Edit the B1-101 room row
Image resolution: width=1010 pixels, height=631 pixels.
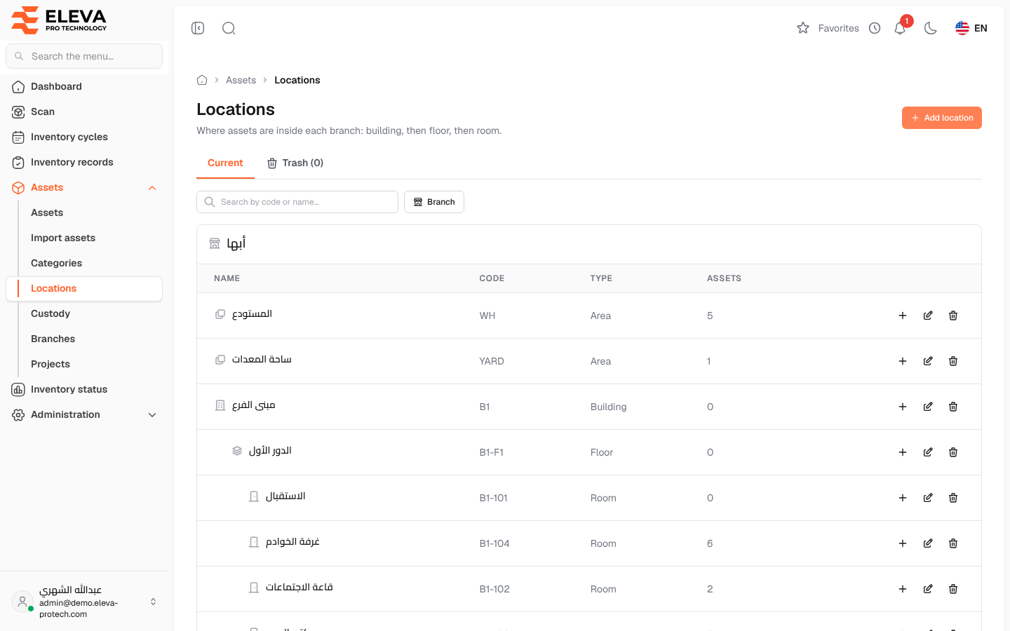click(x=928, y=498)
